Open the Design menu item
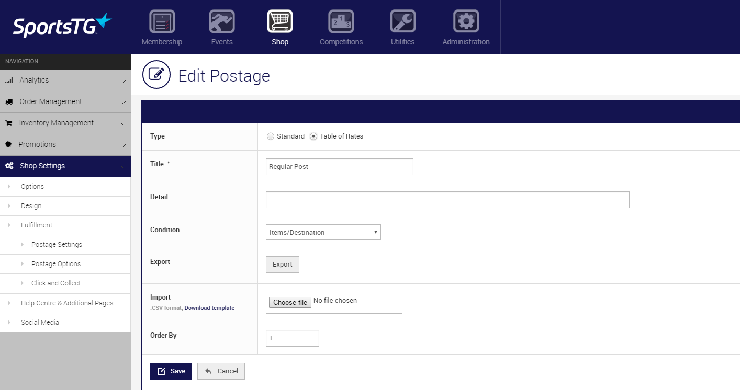Screen dimensions: 740x390 click(31, 206)
